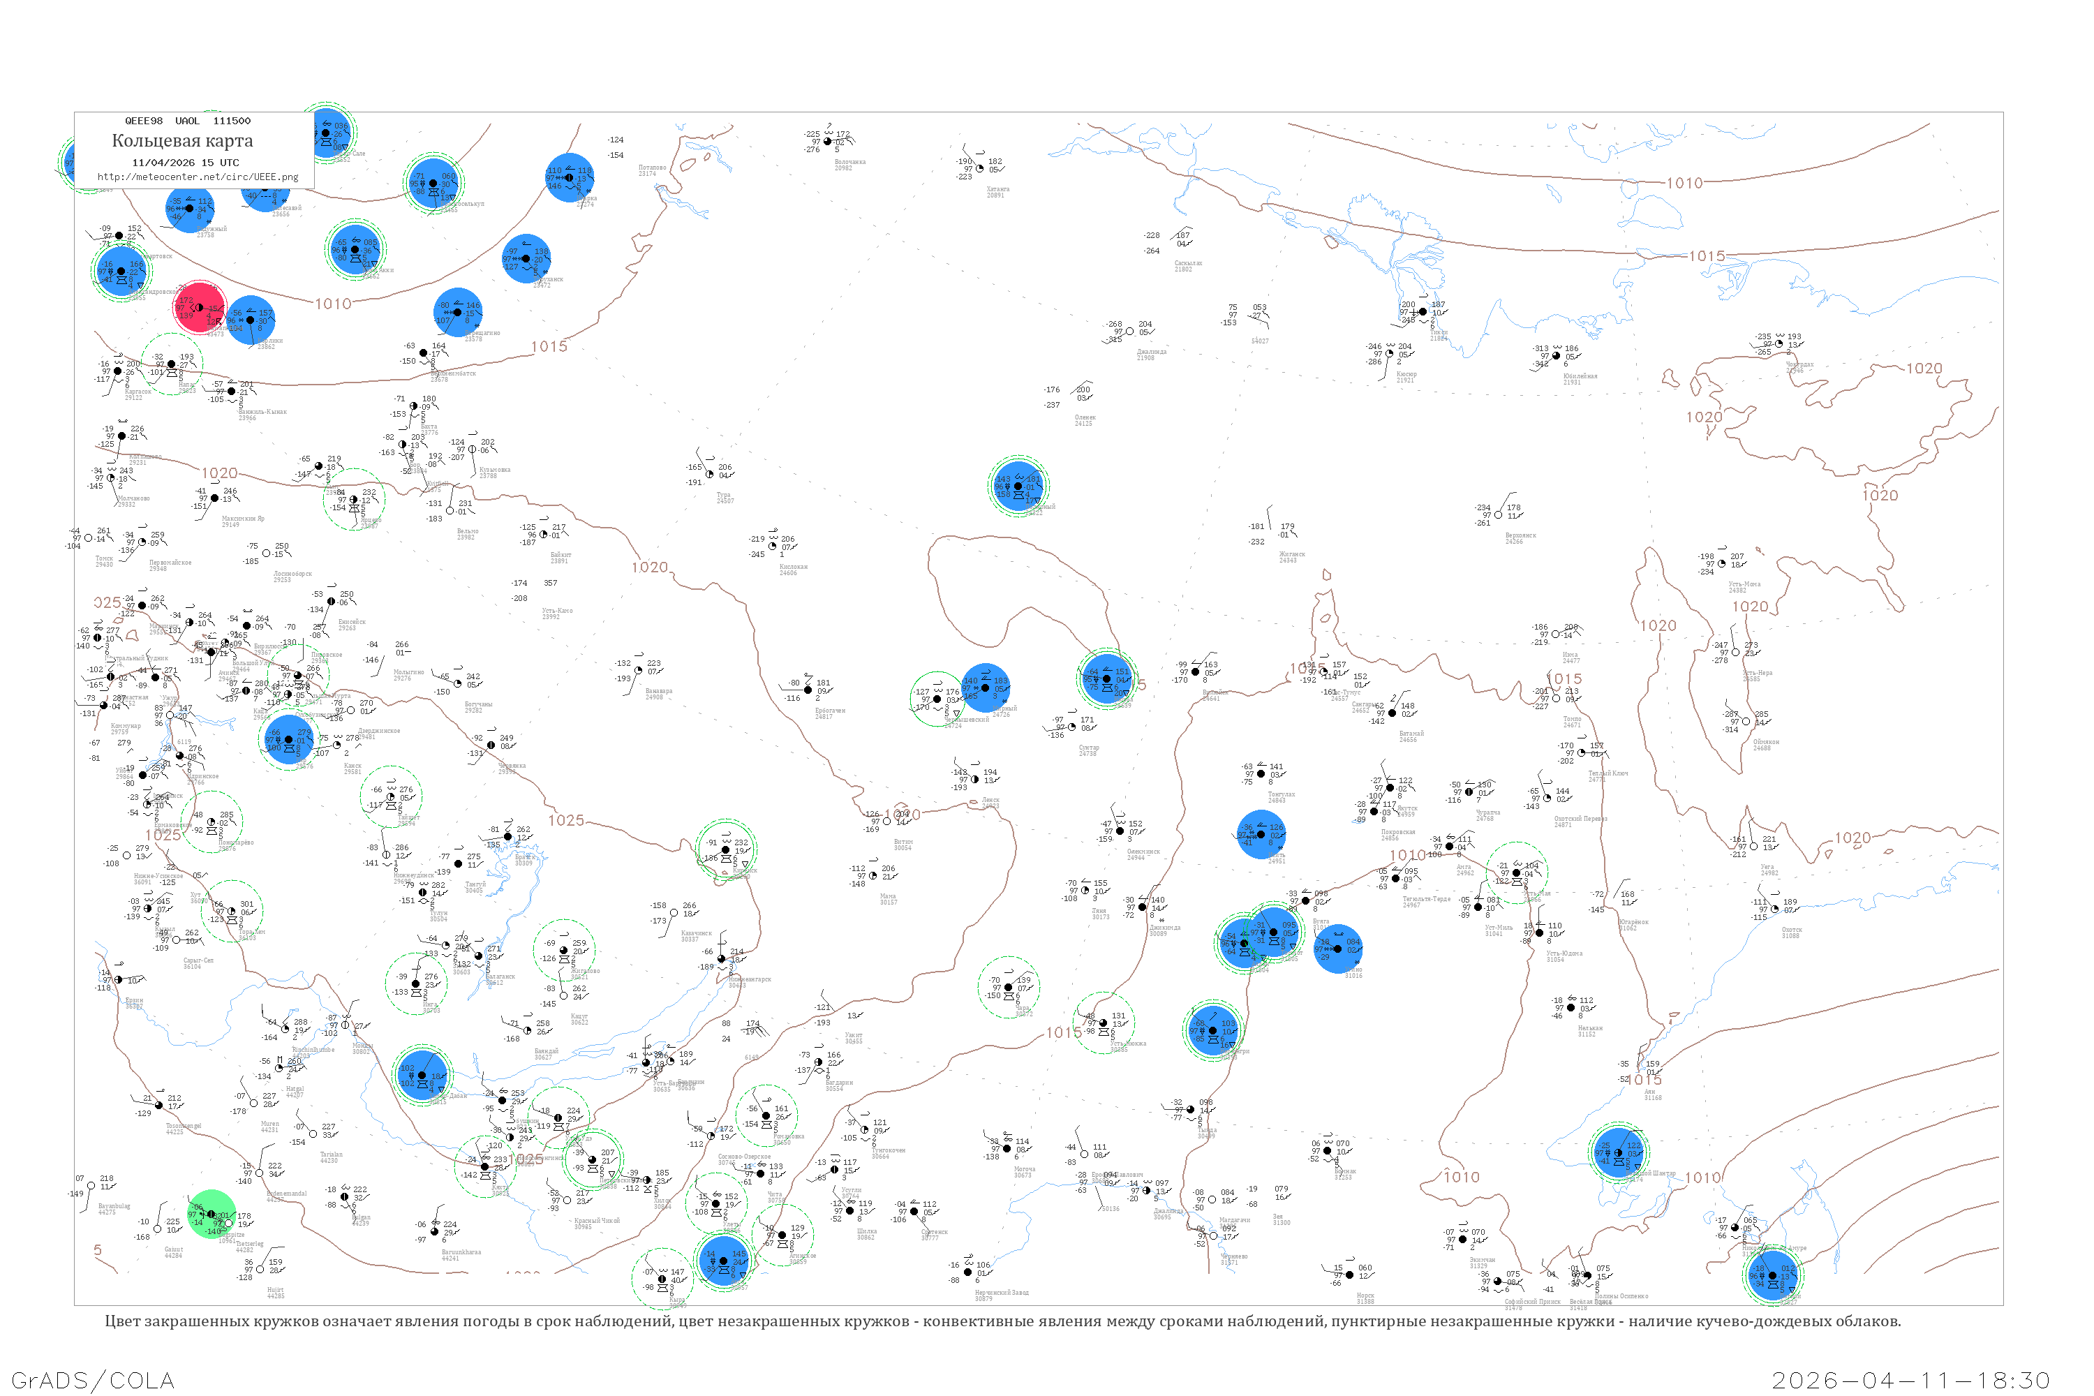Open the meteocenter.net/circ/UEEE.png link
Viewport: 2094px width, 1396px height.
[x=198, y=177]
